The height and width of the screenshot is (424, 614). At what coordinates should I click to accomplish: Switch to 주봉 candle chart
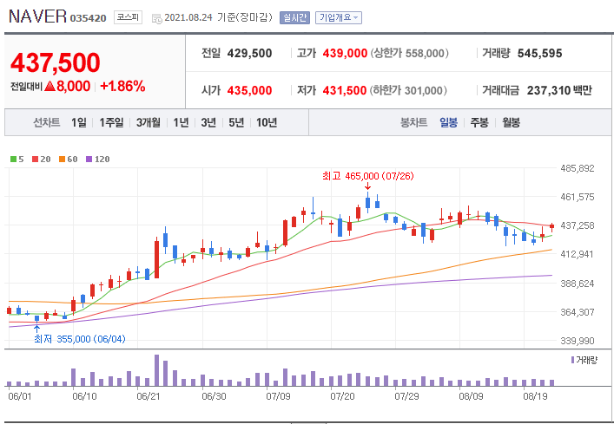479,123
